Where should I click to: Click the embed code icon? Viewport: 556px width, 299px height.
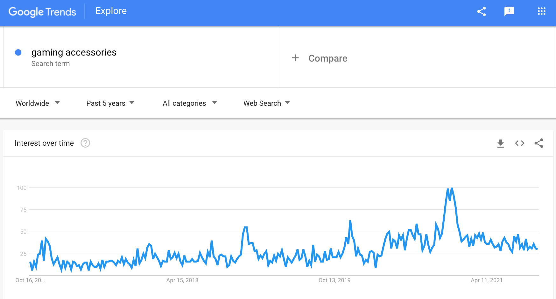tap(520, 143)
